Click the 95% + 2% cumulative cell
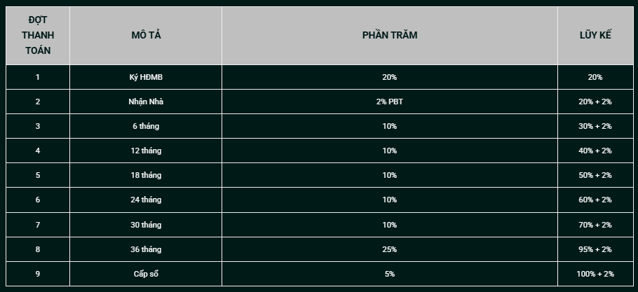Image resolution: width=638 pixels, height=292 pixels. (595, 249)
